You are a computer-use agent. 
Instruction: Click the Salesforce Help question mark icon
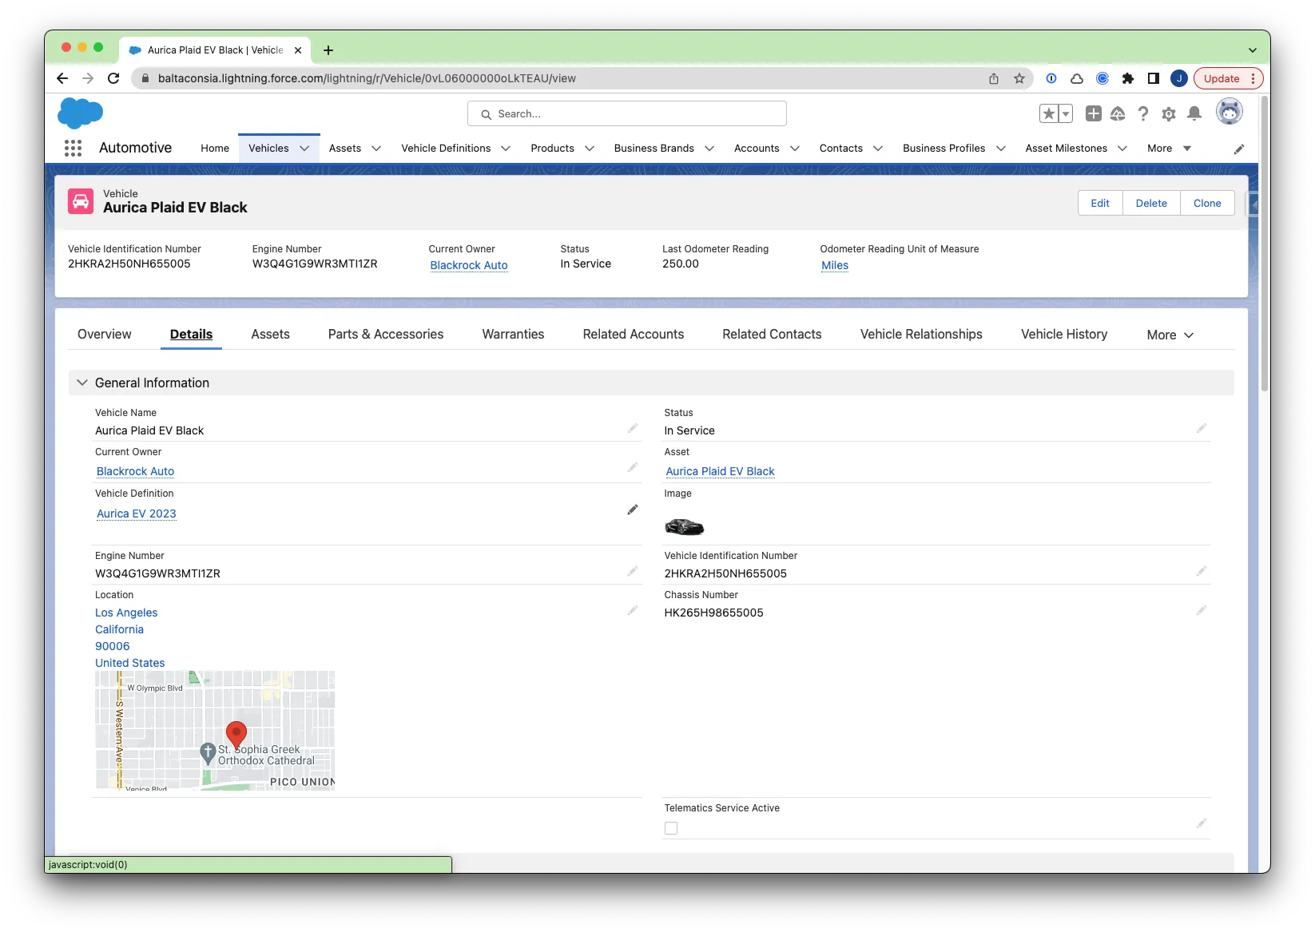coord(1143,114)
